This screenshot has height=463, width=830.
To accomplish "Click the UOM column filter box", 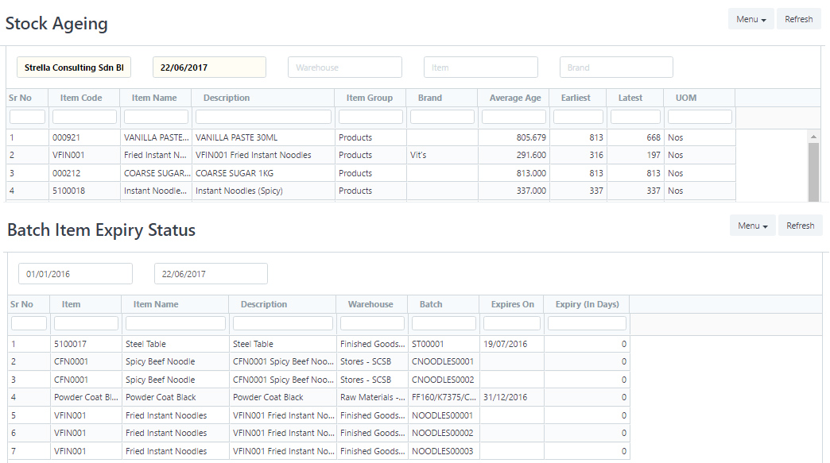I will pos(700,117).
